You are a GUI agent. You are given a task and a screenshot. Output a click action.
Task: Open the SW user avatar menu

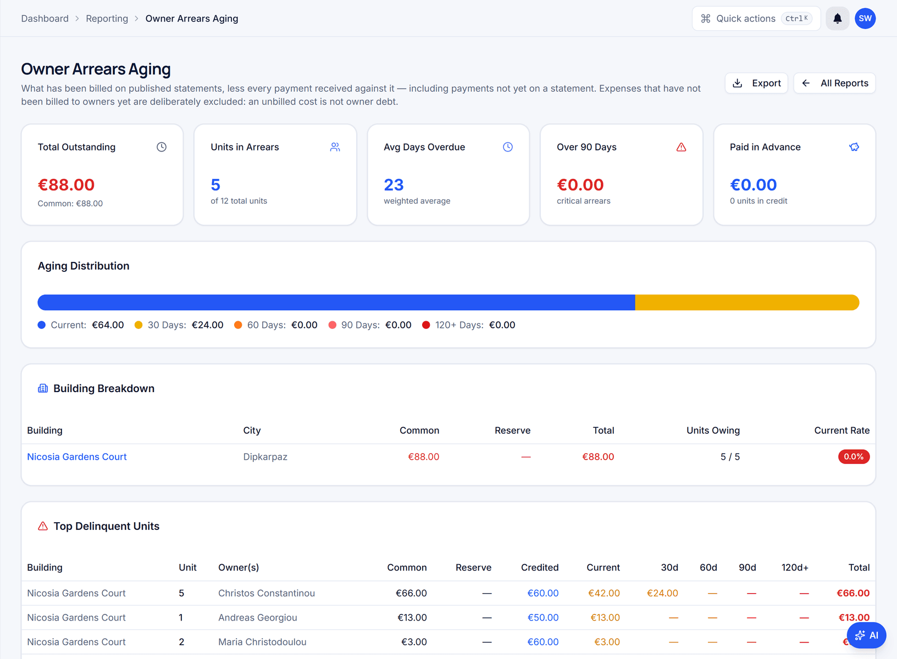865,19
